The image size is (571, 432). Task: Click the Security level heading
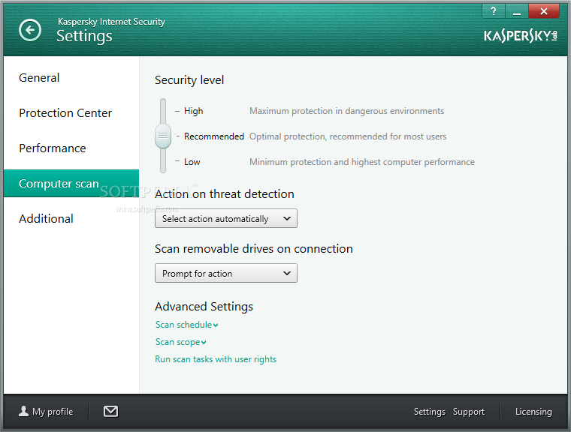(x=189, y=80)
